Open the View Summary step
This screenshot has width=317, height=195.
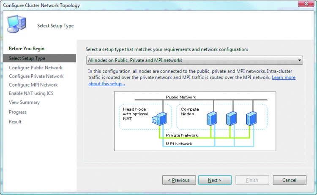(x=24, y=102)
